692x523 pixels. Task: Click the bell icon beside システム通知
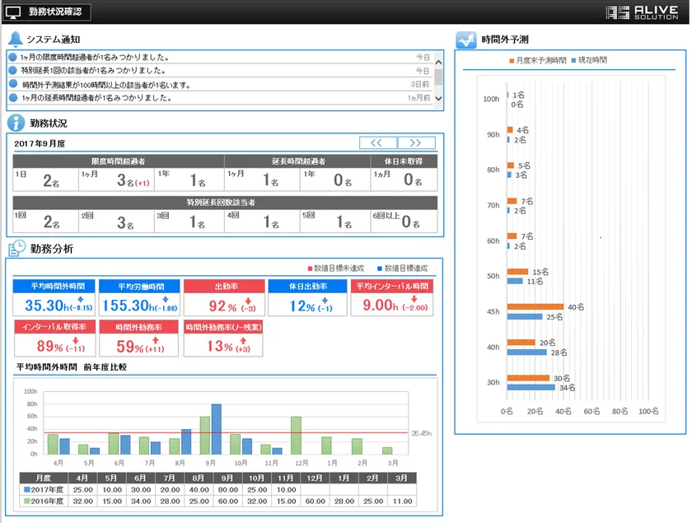15,39
